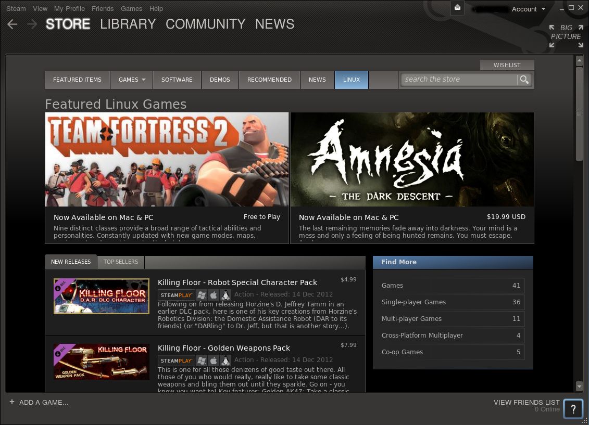Click Linux penguin icon on Robot Character Pack
This screenshot has width=589, height=425.
pos(225,295)
